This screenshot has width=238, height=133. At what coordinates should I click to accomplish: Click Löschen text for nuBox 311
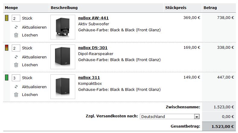[30, 94]
